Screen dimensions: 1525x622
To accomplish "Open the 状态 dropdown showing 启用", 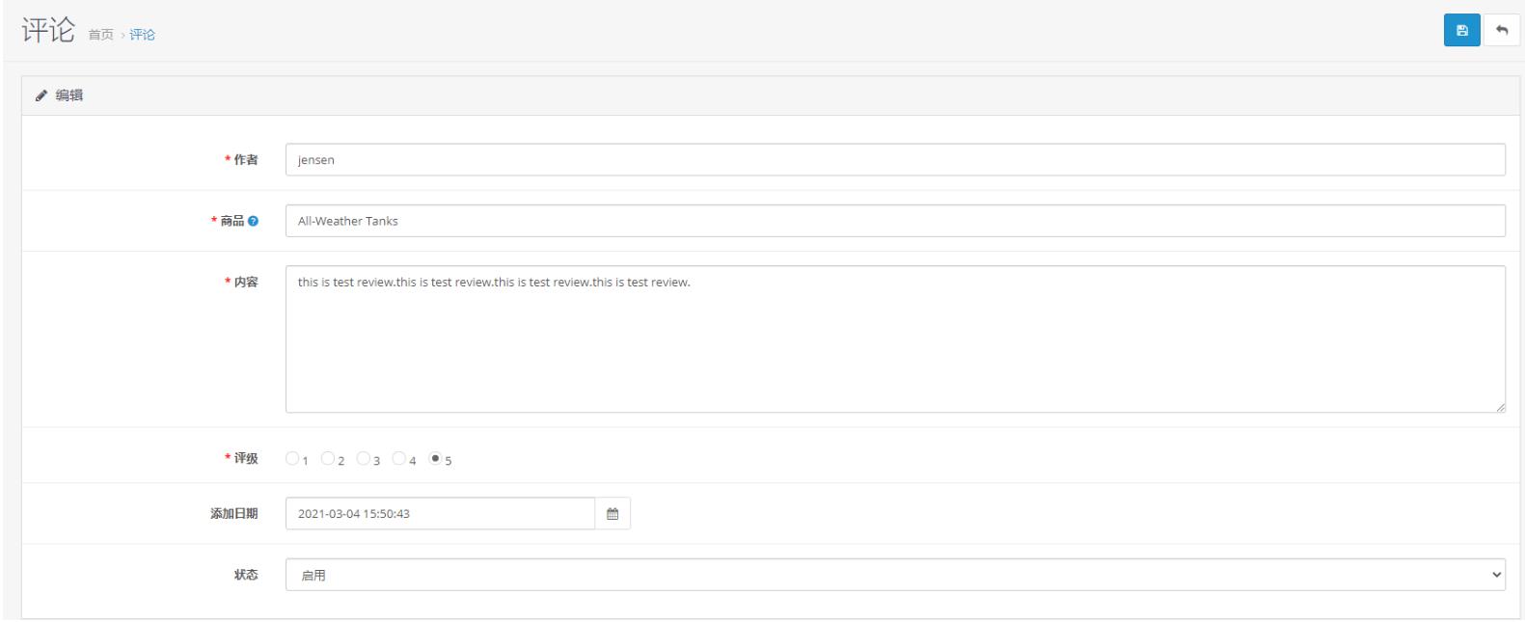I will coord(894,575).
